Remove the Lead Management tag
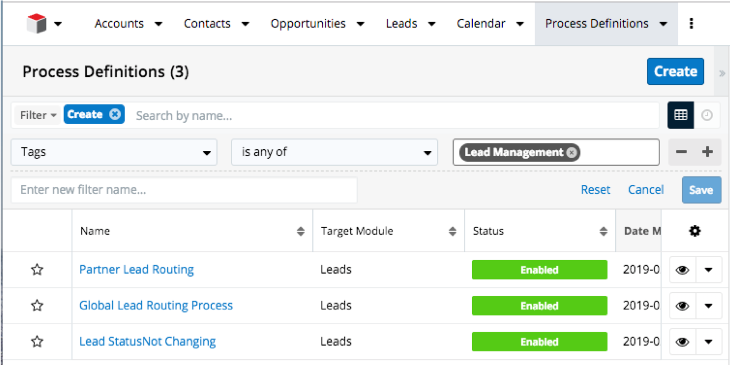 [x=571, y=152]
